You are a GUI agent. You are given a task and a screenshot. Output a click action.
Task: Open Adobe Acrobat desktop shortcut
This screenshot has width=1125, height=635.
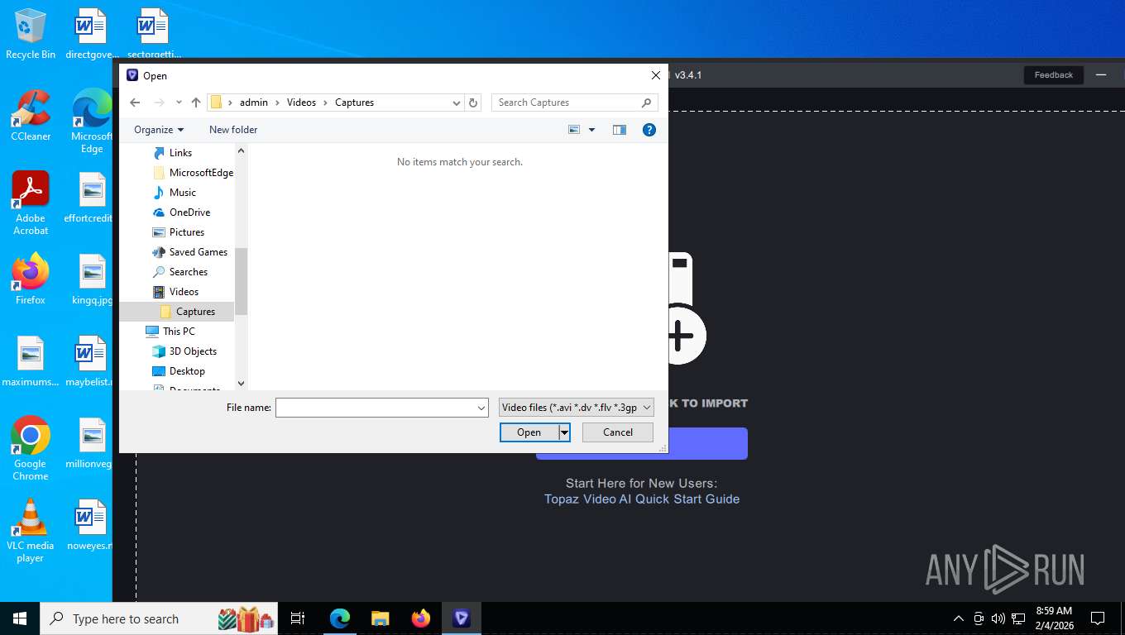tap(31, 203)
